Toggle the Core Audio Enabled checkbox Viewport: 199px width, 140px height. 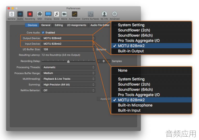(43, 32)
